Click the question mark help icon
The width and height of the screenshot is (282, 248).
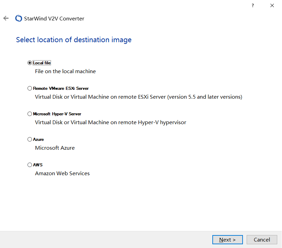pos(252,5)
